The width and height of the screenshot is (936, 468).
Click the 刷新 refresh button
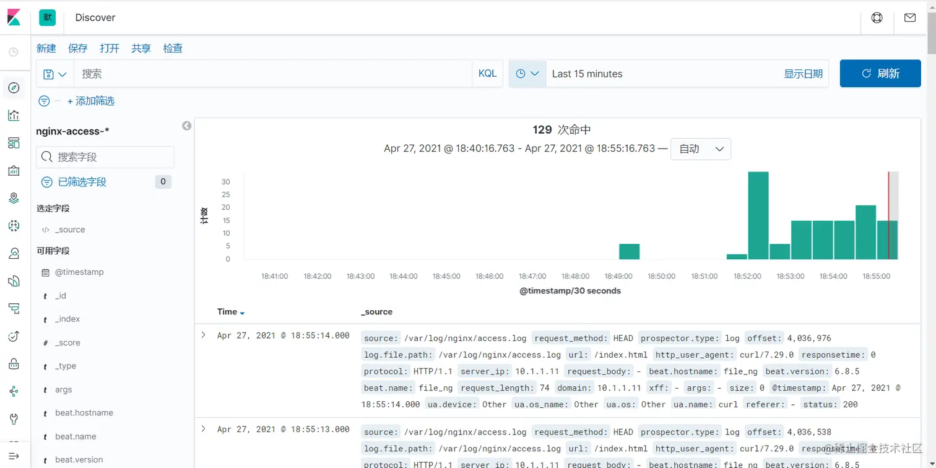[880, 74]
